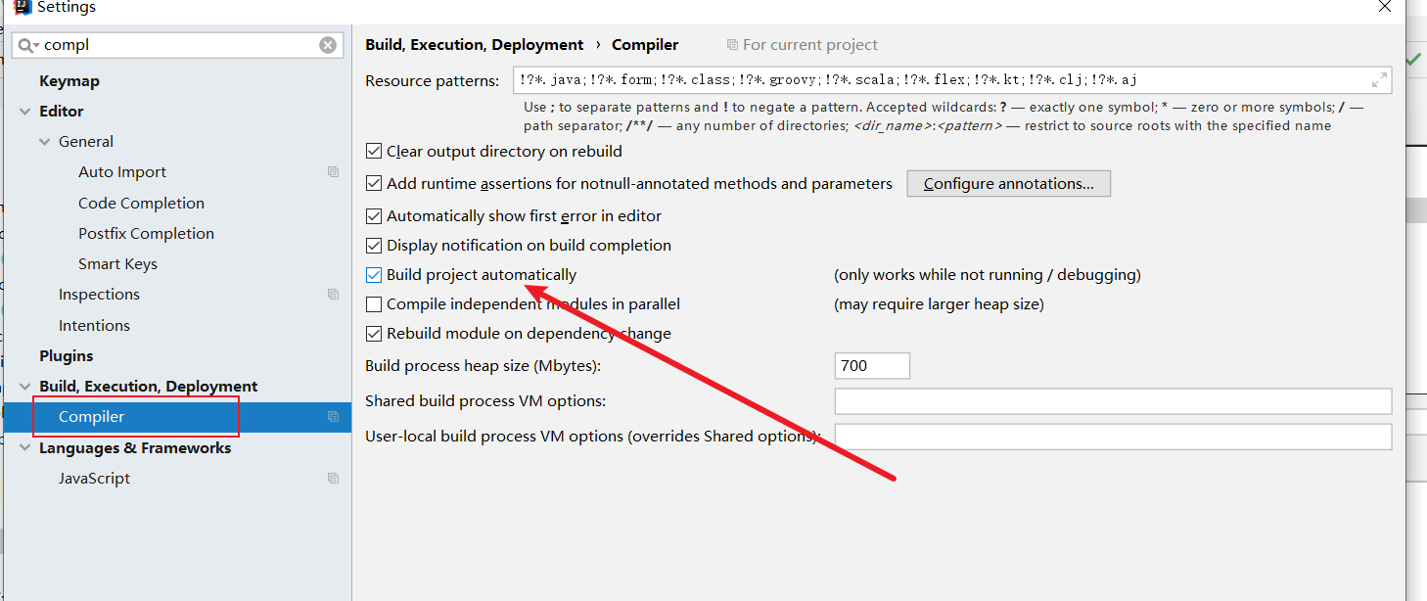Click Build, Execution, Deployment breadcrumb link
The height and width of the screenshot is (601, 1427).
coord(474,45)
